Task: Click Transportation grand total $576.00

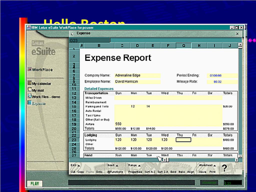Action: pos(228,129)
